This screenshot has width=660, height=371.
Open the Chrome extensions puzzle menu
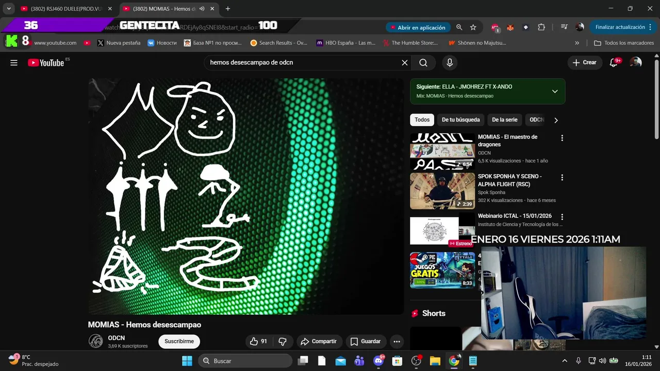[541, 27]
